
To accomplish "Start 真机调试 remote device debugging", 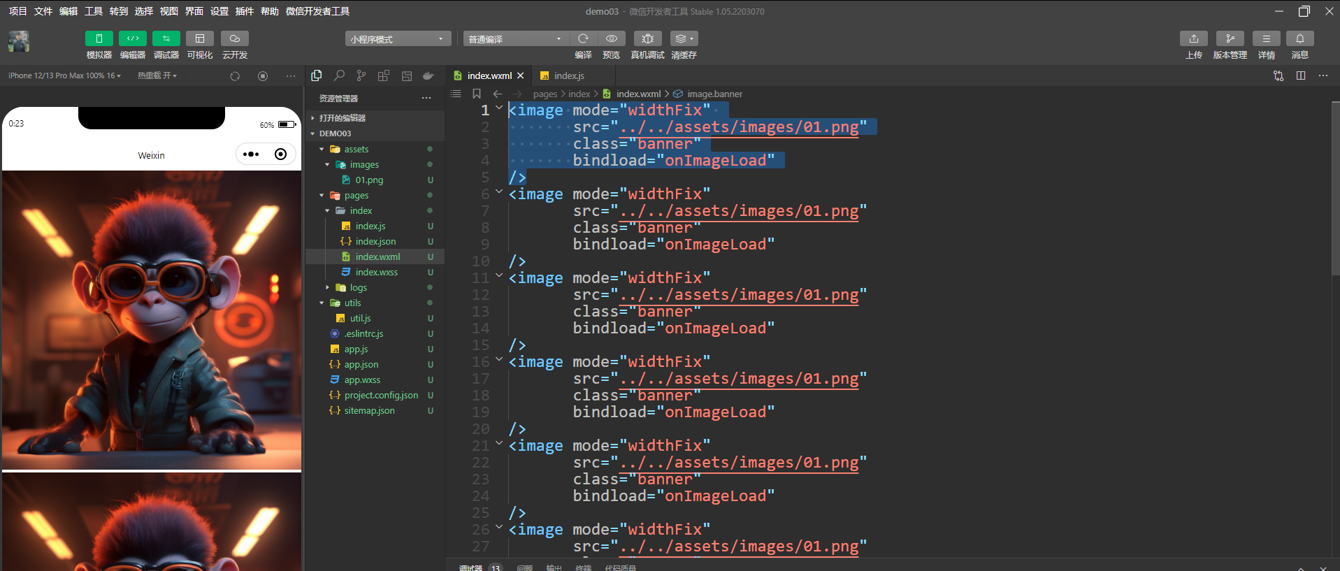I will click(x=648, y=38).
